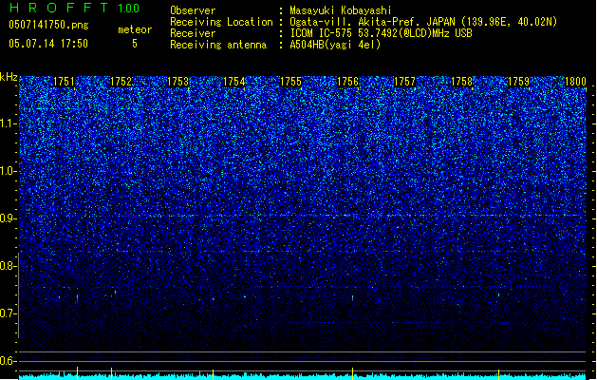597x380 pixels.
Task: Click the kHz axis unit label
Action: (x=9, y=77)
